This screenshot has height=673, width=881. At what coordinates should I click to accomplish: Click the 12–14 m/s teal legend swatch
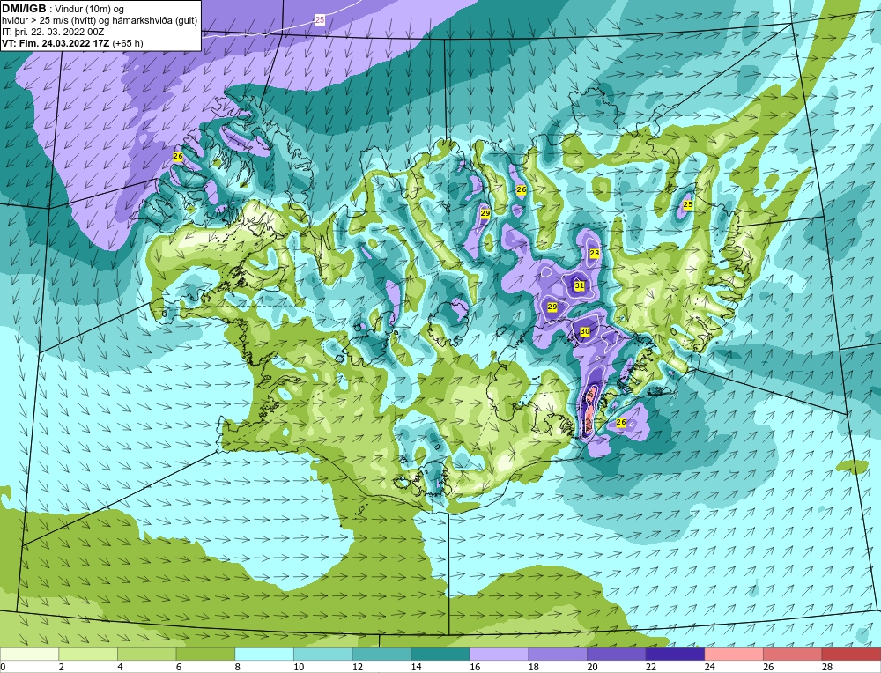click(381, 654)
